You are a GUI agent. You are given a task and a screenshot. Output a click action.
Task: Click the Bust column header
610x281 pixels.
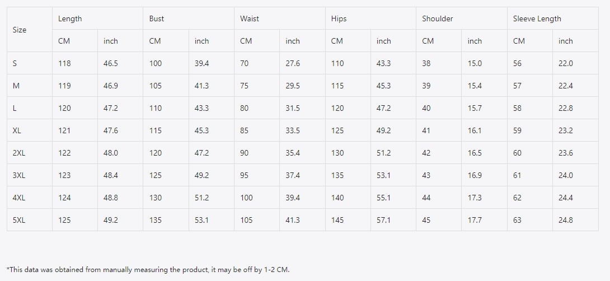189,18
